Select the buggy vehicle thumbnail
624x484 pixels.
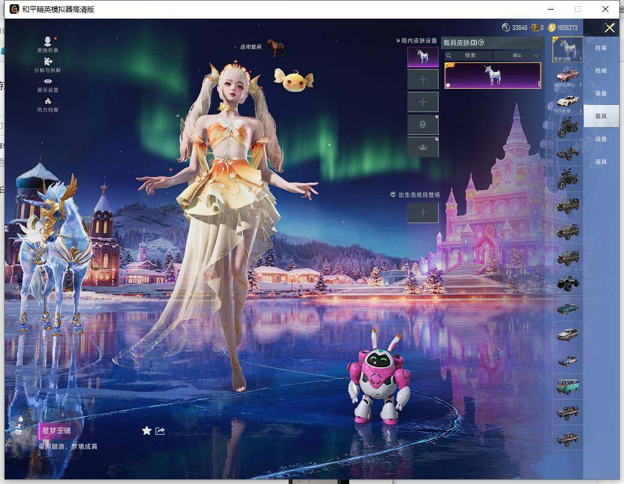(x=568, y=153)
